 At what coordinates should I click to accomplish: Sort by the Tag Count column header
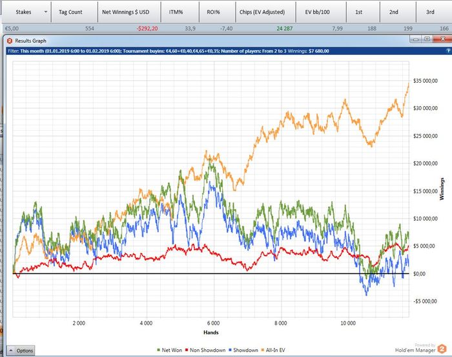(x=74, y=12)
